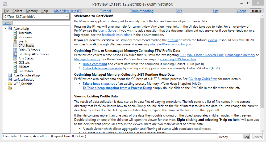Select the surface1.etl.zip file row
266x142 pixels.
click(x=24, y=79)
